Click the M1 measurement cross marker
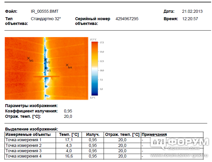The height and width of the screenshot is (162, 212). [x=28, y=58]
